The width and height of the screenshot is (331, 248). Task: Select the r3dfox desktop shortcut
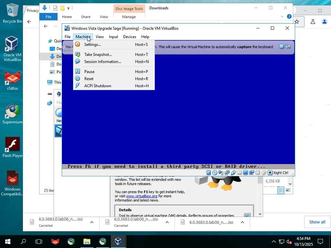pyautogui.click(x=13, y=80)
